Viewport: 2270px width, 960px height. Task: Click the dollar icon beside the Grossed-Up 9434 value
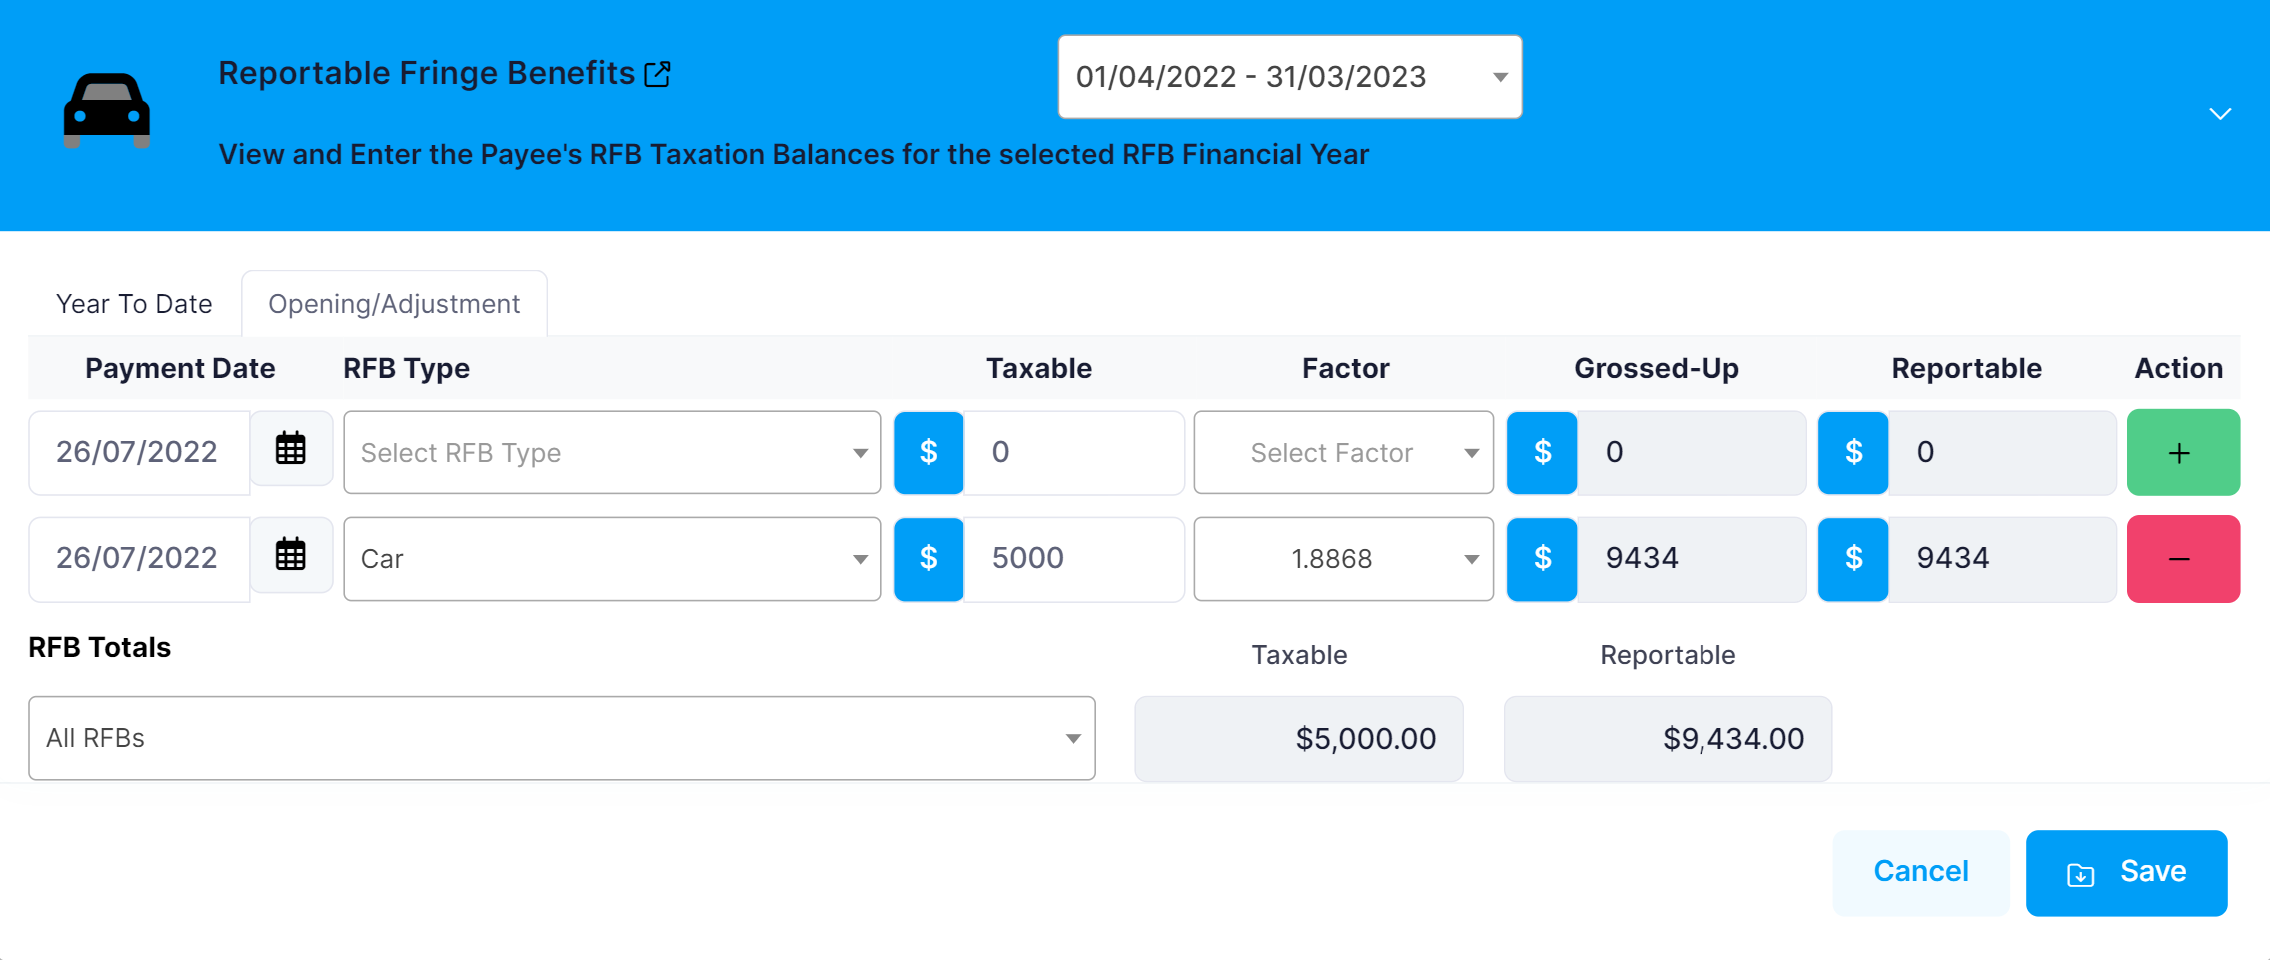1542,559
